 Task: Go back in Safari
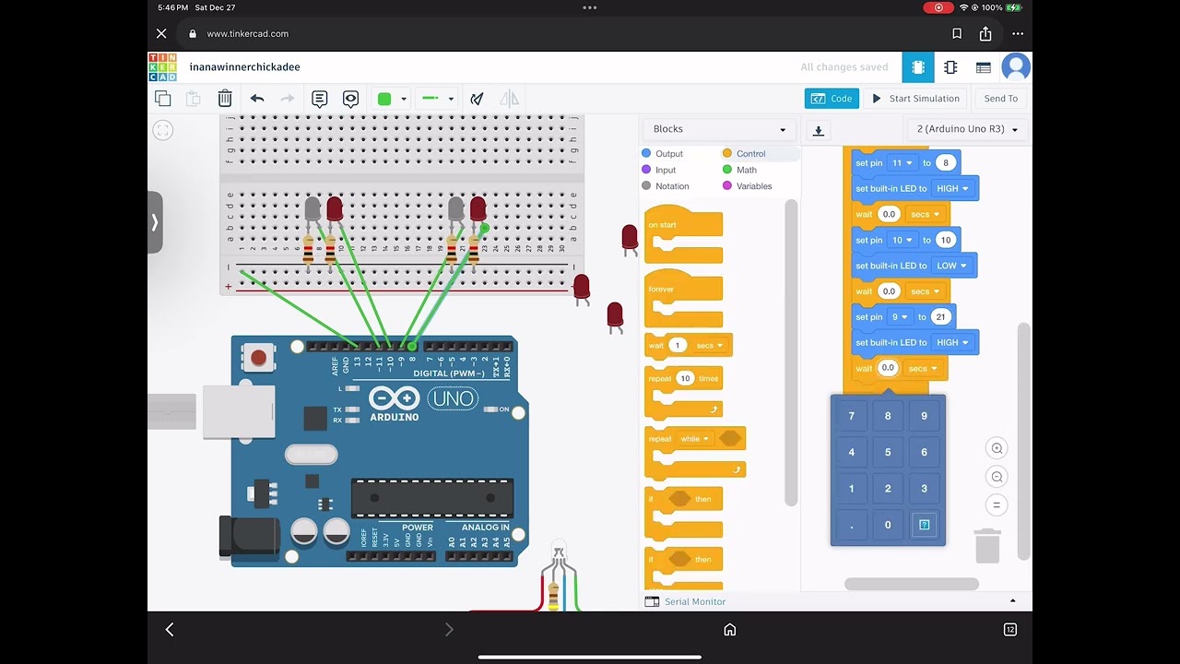click(x=170, y=629)
